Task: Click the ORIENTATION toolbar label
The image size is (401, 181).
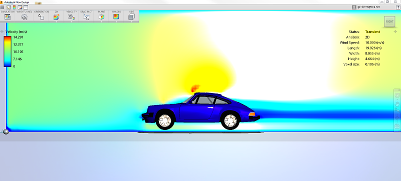Action: pyautogui.click(x=41, y=11)
